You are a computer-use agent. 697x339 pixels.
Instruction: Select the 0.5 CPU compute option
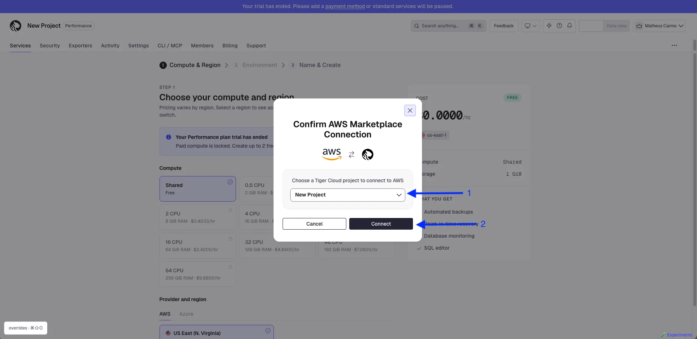[256, 189]
